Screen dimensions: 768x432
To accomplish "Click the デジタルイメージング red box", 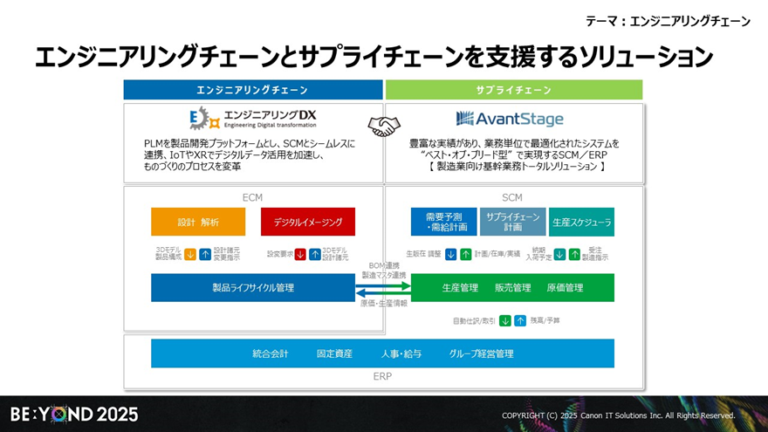I will [x=307, y=222].
